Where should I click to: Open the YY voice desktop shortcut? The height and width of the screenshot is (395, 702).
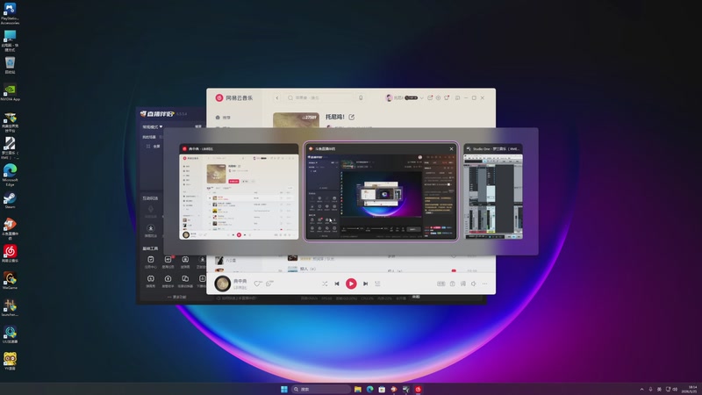click(x=10, y=361)
